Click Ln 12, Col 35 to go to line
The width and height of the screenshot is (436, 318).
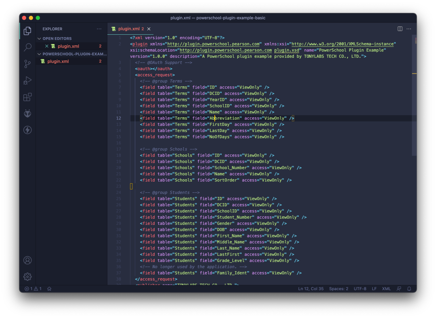click(310, 289)
